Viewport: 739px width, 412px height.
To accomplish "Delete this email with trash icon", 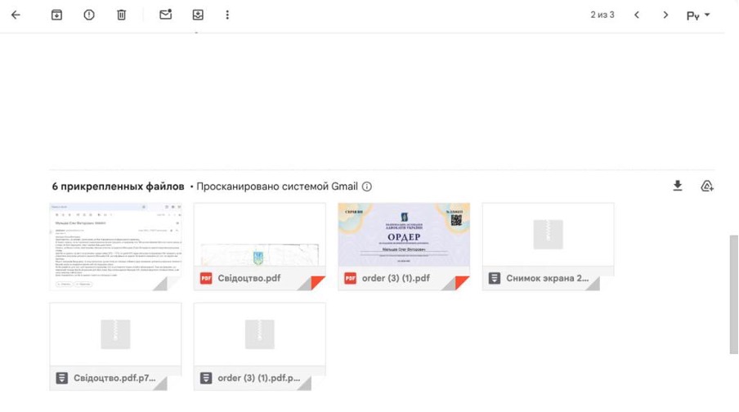I will pyautogui.click(x=121, y=15).
